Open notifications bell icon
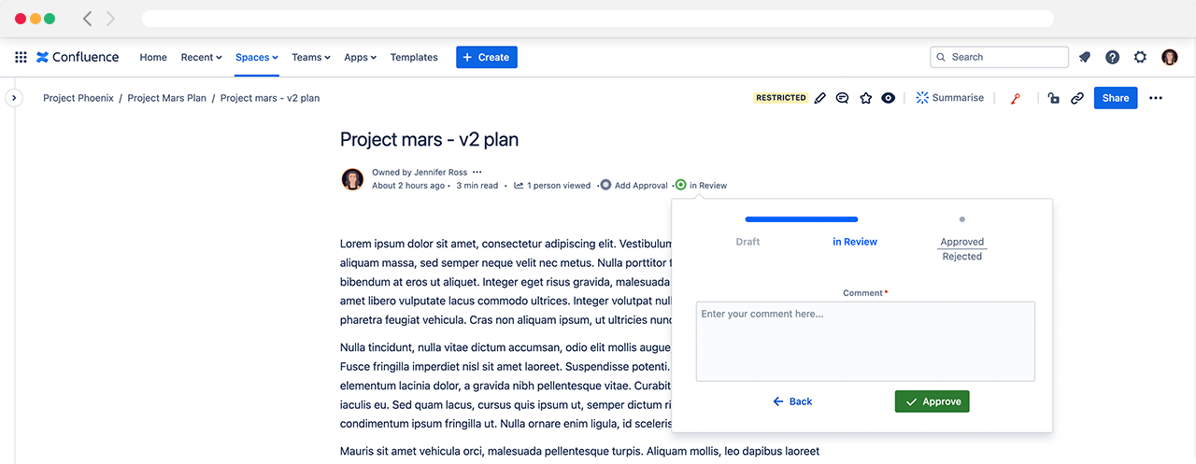Viewport: 1196px width, 464px height. pos(1085,57)
